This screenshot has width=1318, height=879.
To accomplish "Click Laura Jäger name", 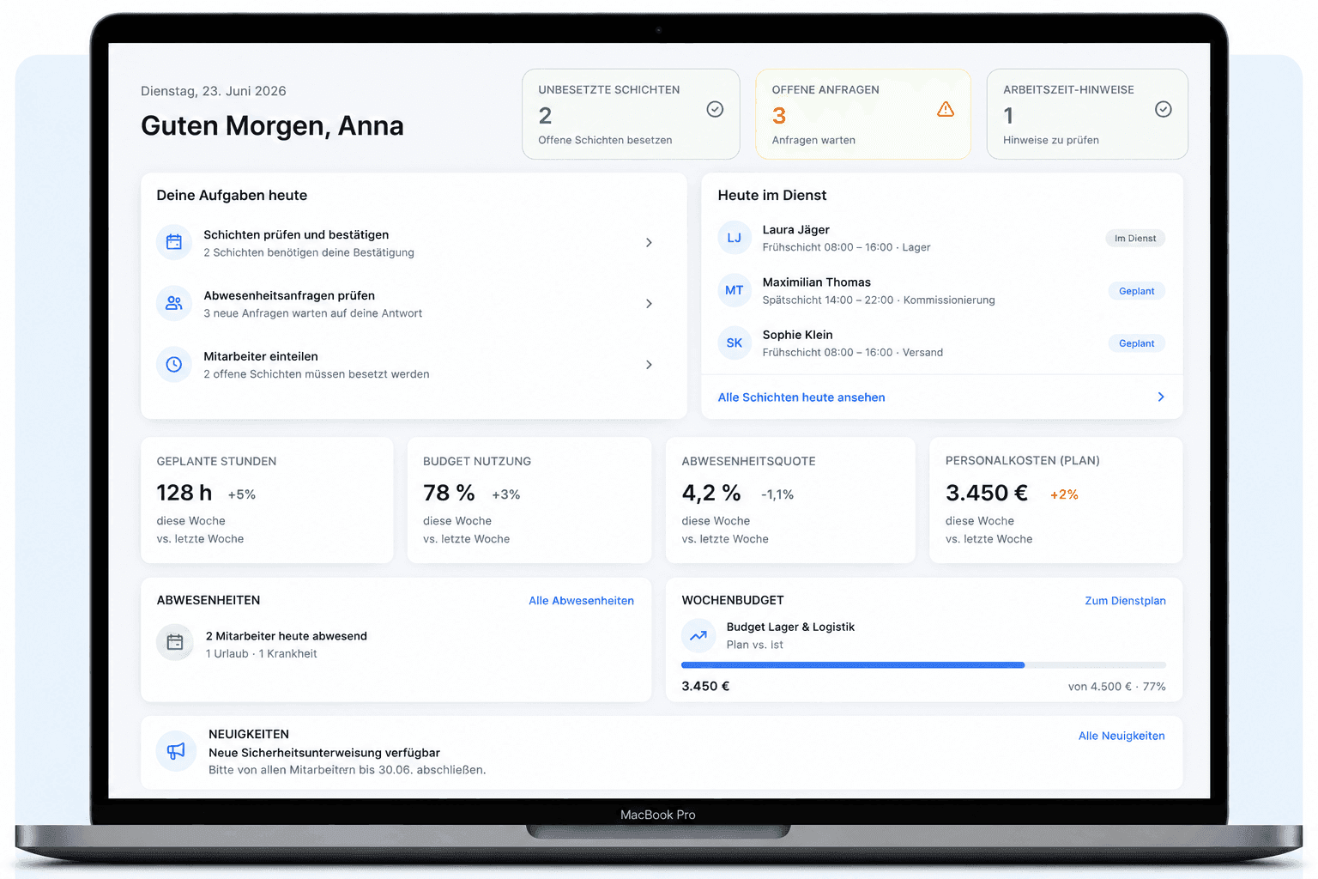I will click(796, 230).
